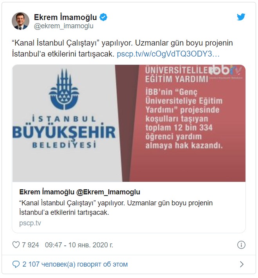Image resolution: width=258 pixels, height=278 pixels.
Task: Open the pscp.tv/w/cOgVdTQ3ODY3 link
Action: (x=168, y=54)
